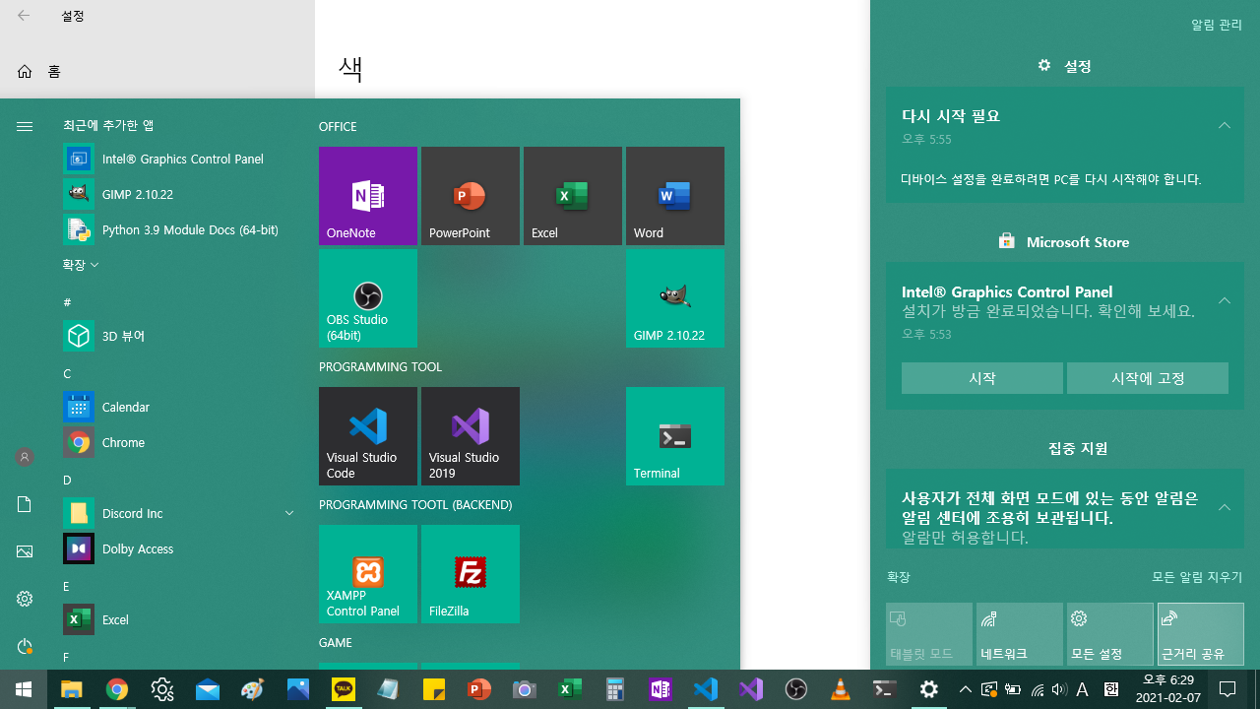The image size is (1260, 709).
Task: Open the FileZilla tile
Action: coord(471,574)
